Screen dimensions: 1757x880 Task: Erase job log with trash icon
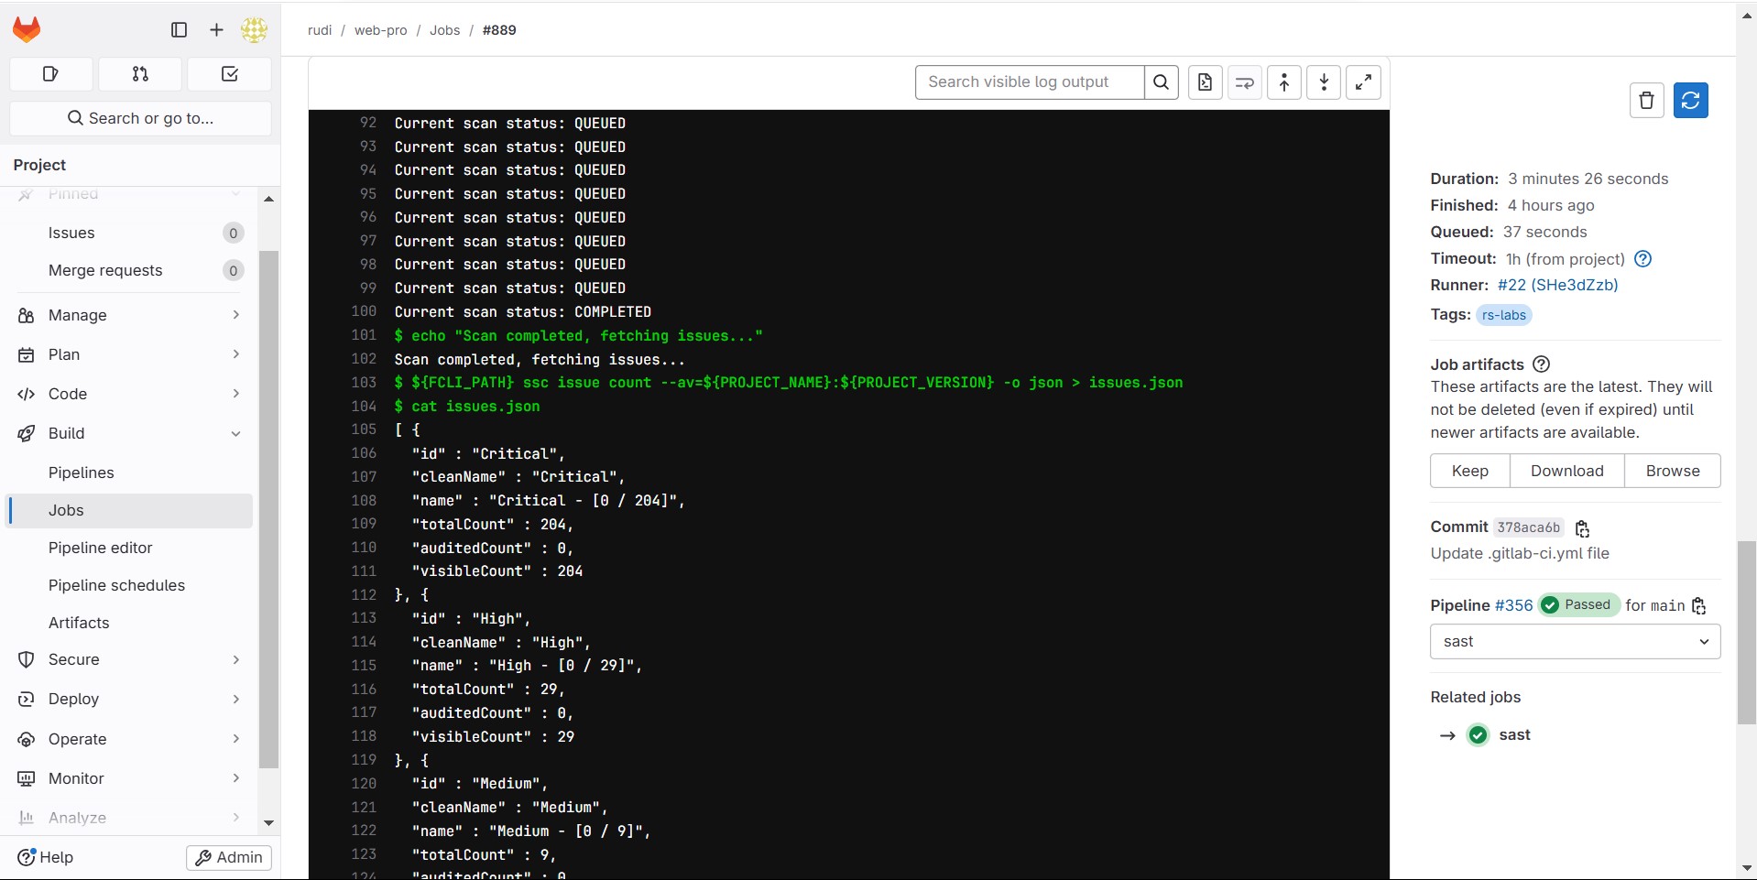point(1646,100)
